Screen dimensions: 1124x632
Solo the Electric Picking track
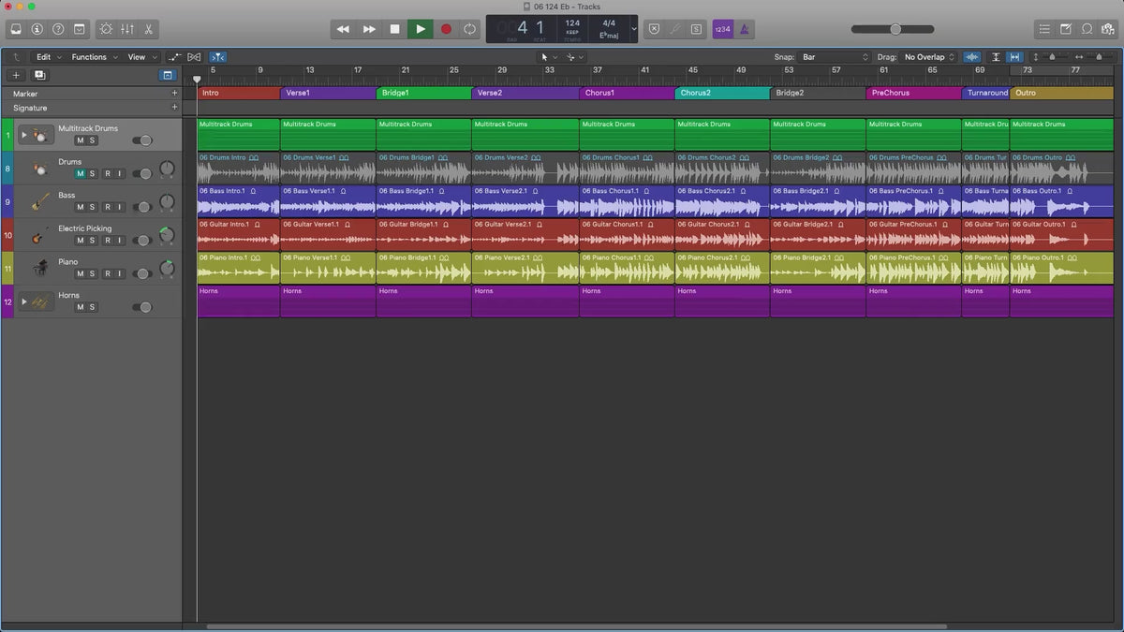[x=92, y=241]
